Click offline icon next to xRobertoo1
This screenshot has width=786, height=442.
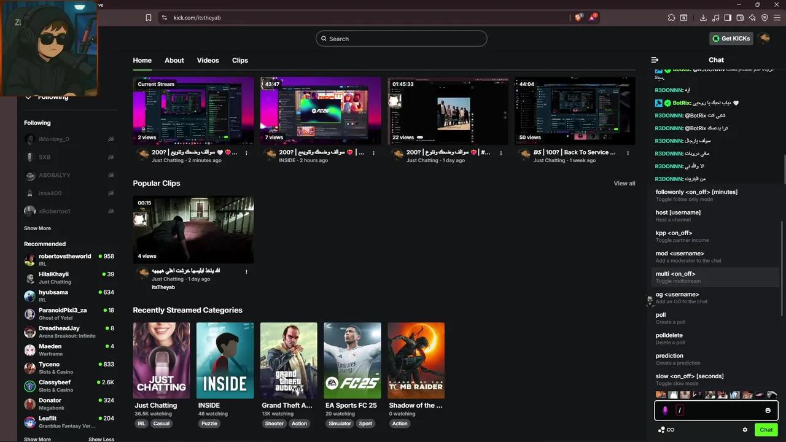(x=111, y=211)
